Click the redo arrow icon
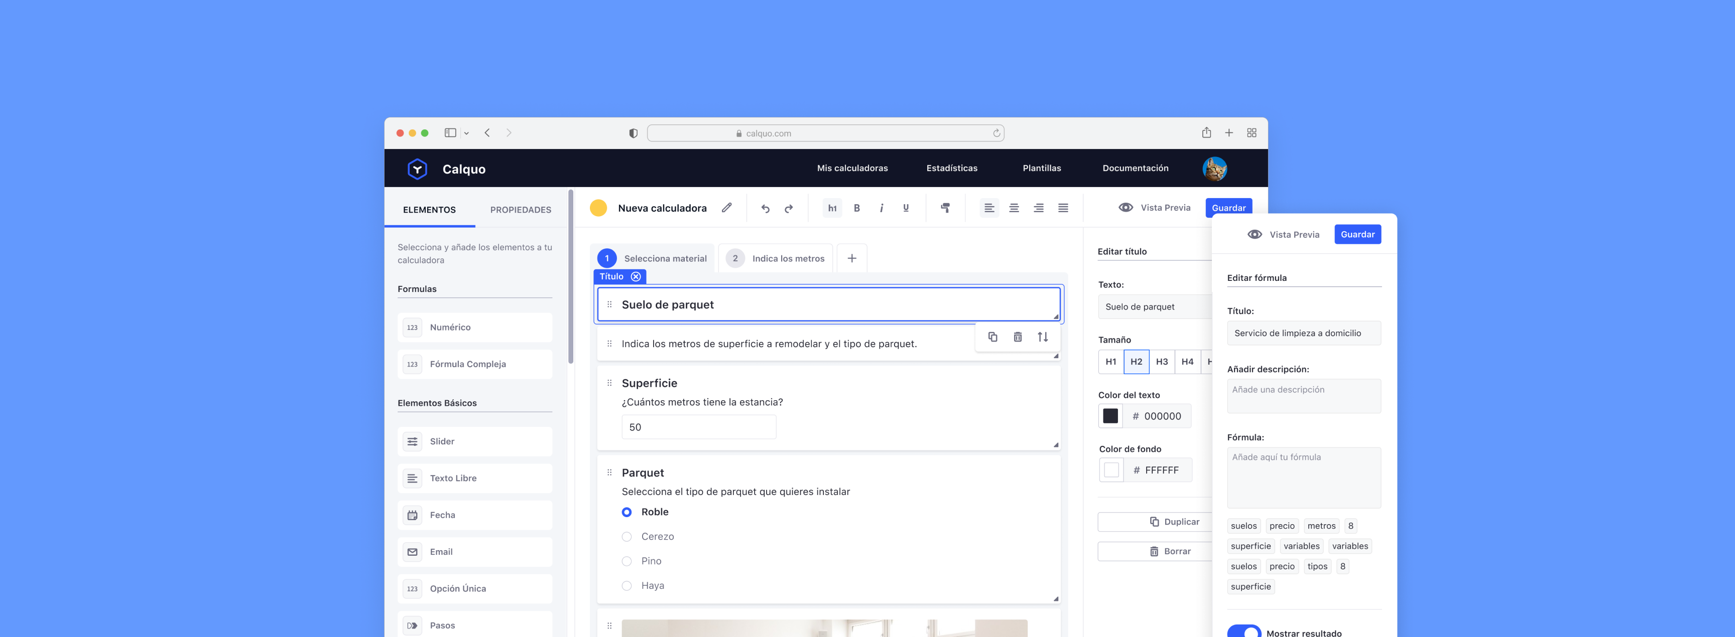 [789, 209]
